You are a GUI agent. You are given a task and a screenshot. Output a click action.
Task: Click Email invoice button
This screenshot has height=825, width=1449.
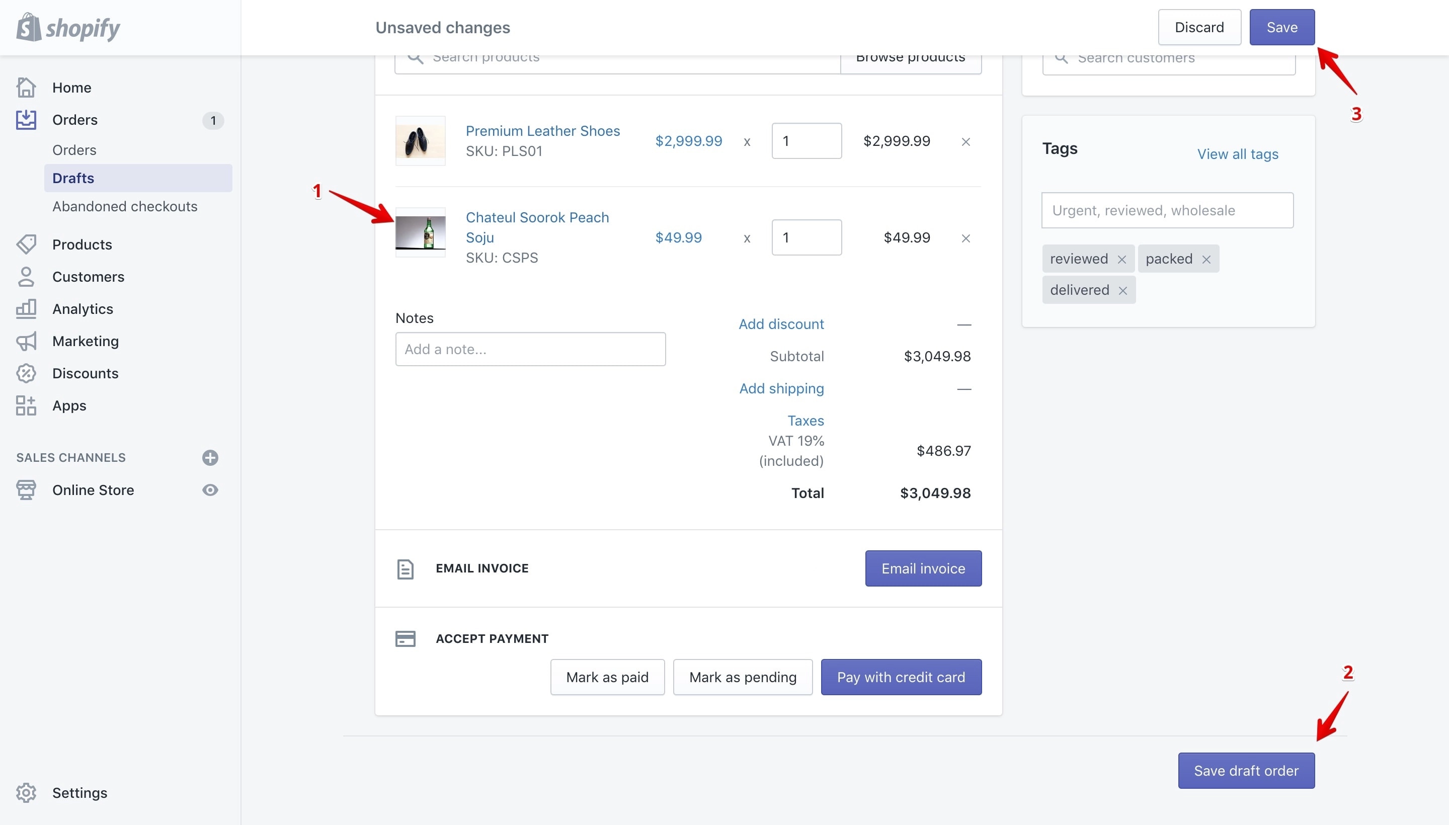tap(923, 568)
